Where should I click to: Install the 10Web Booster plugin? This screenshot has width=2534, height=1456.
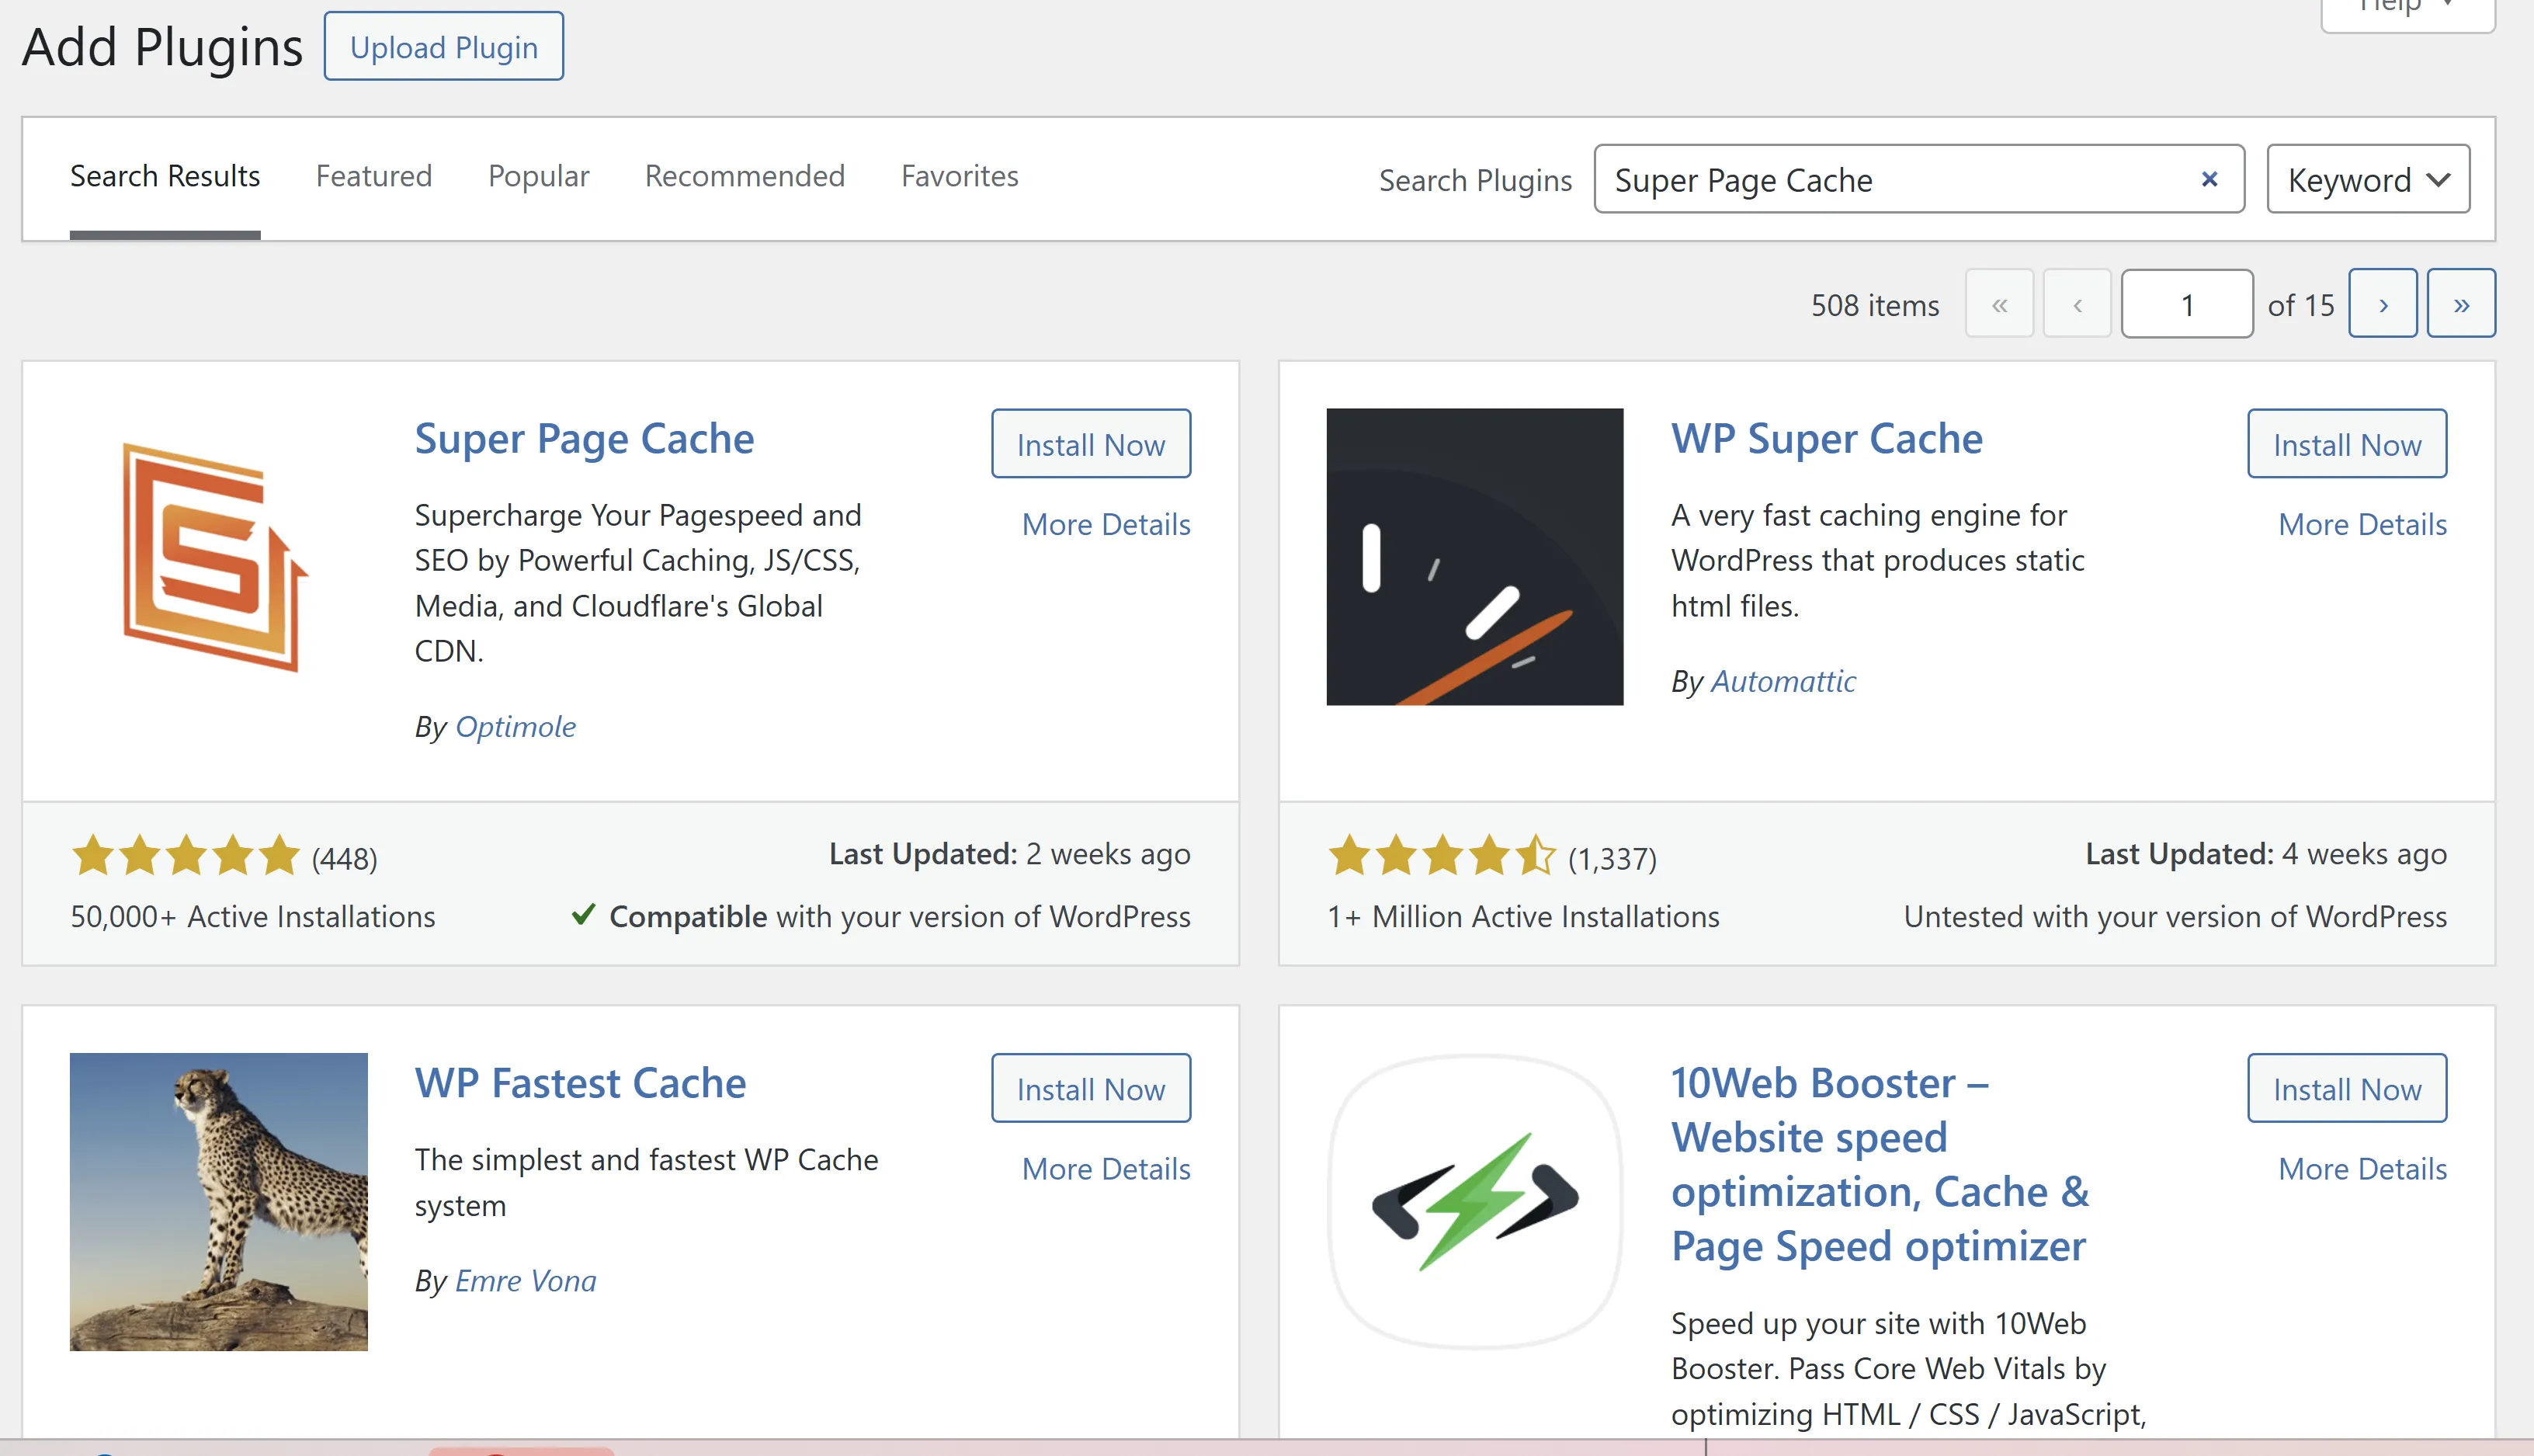(x=2347, y=1088)
